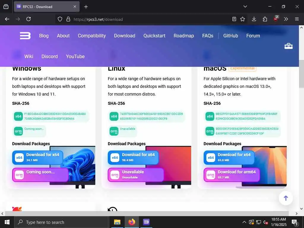
Task: Open the Firefox downloads panel
Action: pos(254,19)
